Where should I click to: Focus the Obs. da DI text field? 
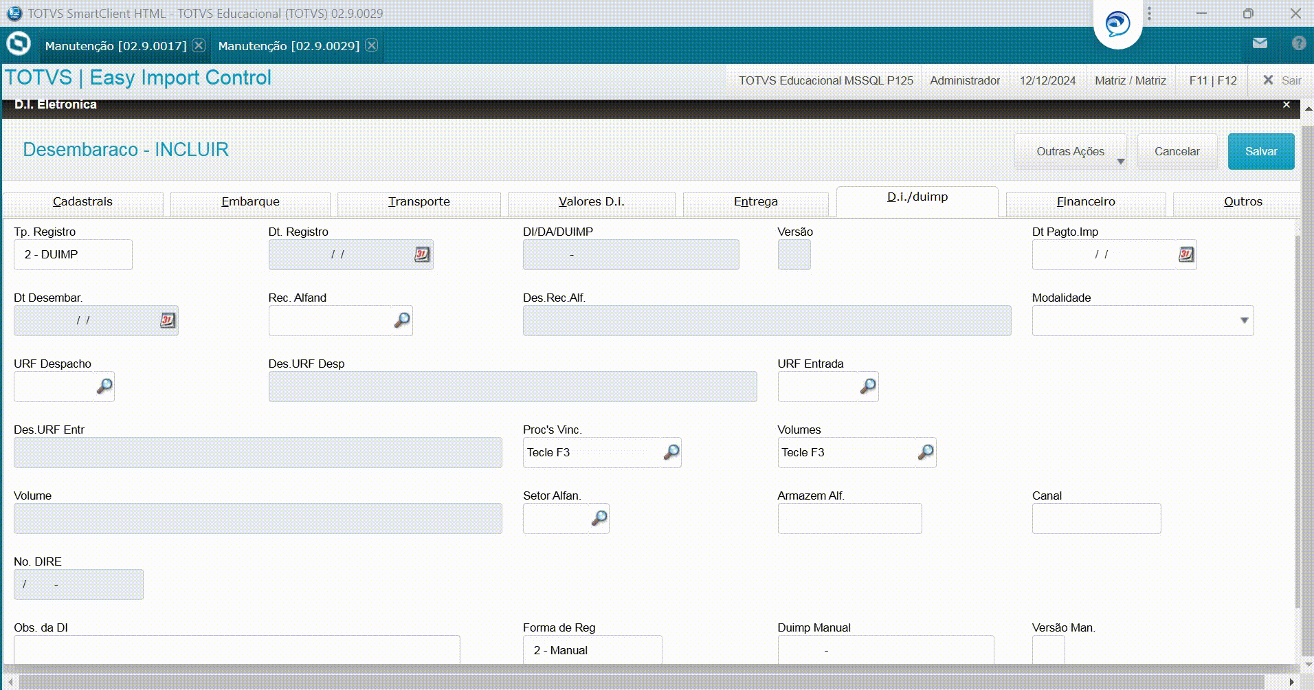(236, 649)
